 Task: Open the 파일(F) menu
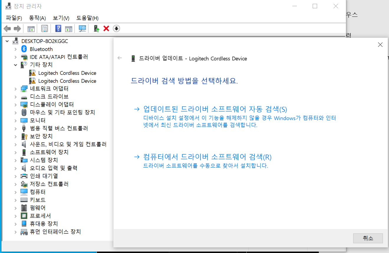coord(14,18)
